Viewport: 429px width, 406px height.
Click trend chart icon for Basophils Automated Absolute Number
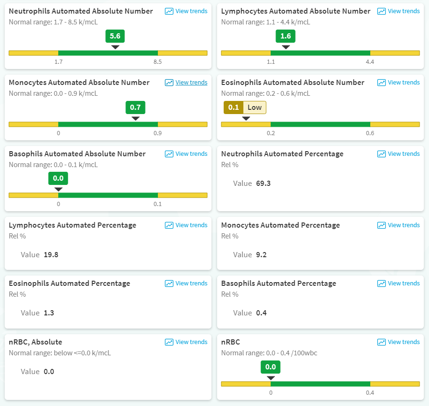tap(169, 154)
